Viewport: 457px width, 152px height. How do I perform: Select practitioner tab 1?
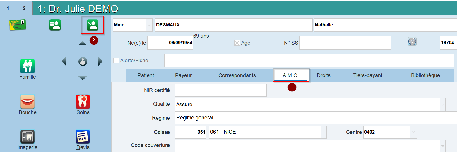pyautogui.click(x=8, y=8)
